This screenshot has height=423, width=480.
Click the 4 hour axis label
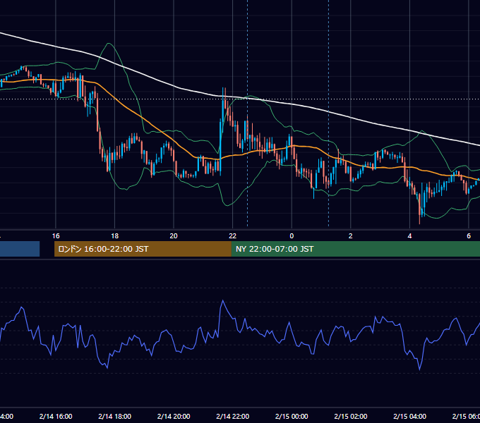(409, 236)
